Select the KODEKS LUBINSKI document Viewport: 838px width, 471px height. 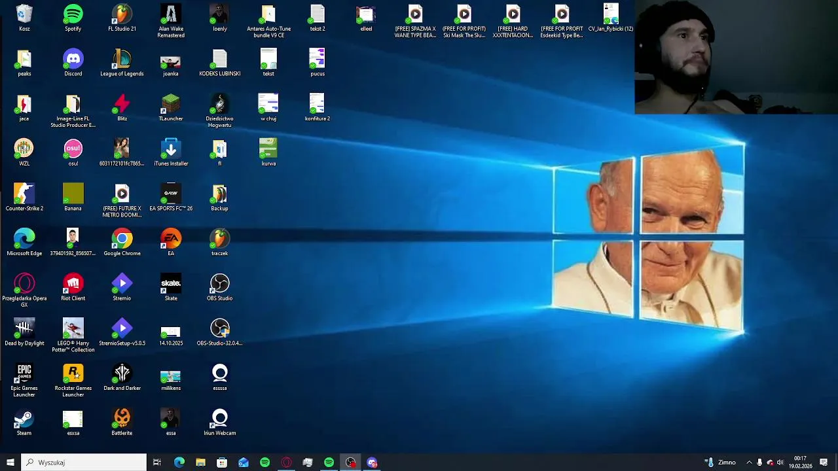tap(220, 63)
